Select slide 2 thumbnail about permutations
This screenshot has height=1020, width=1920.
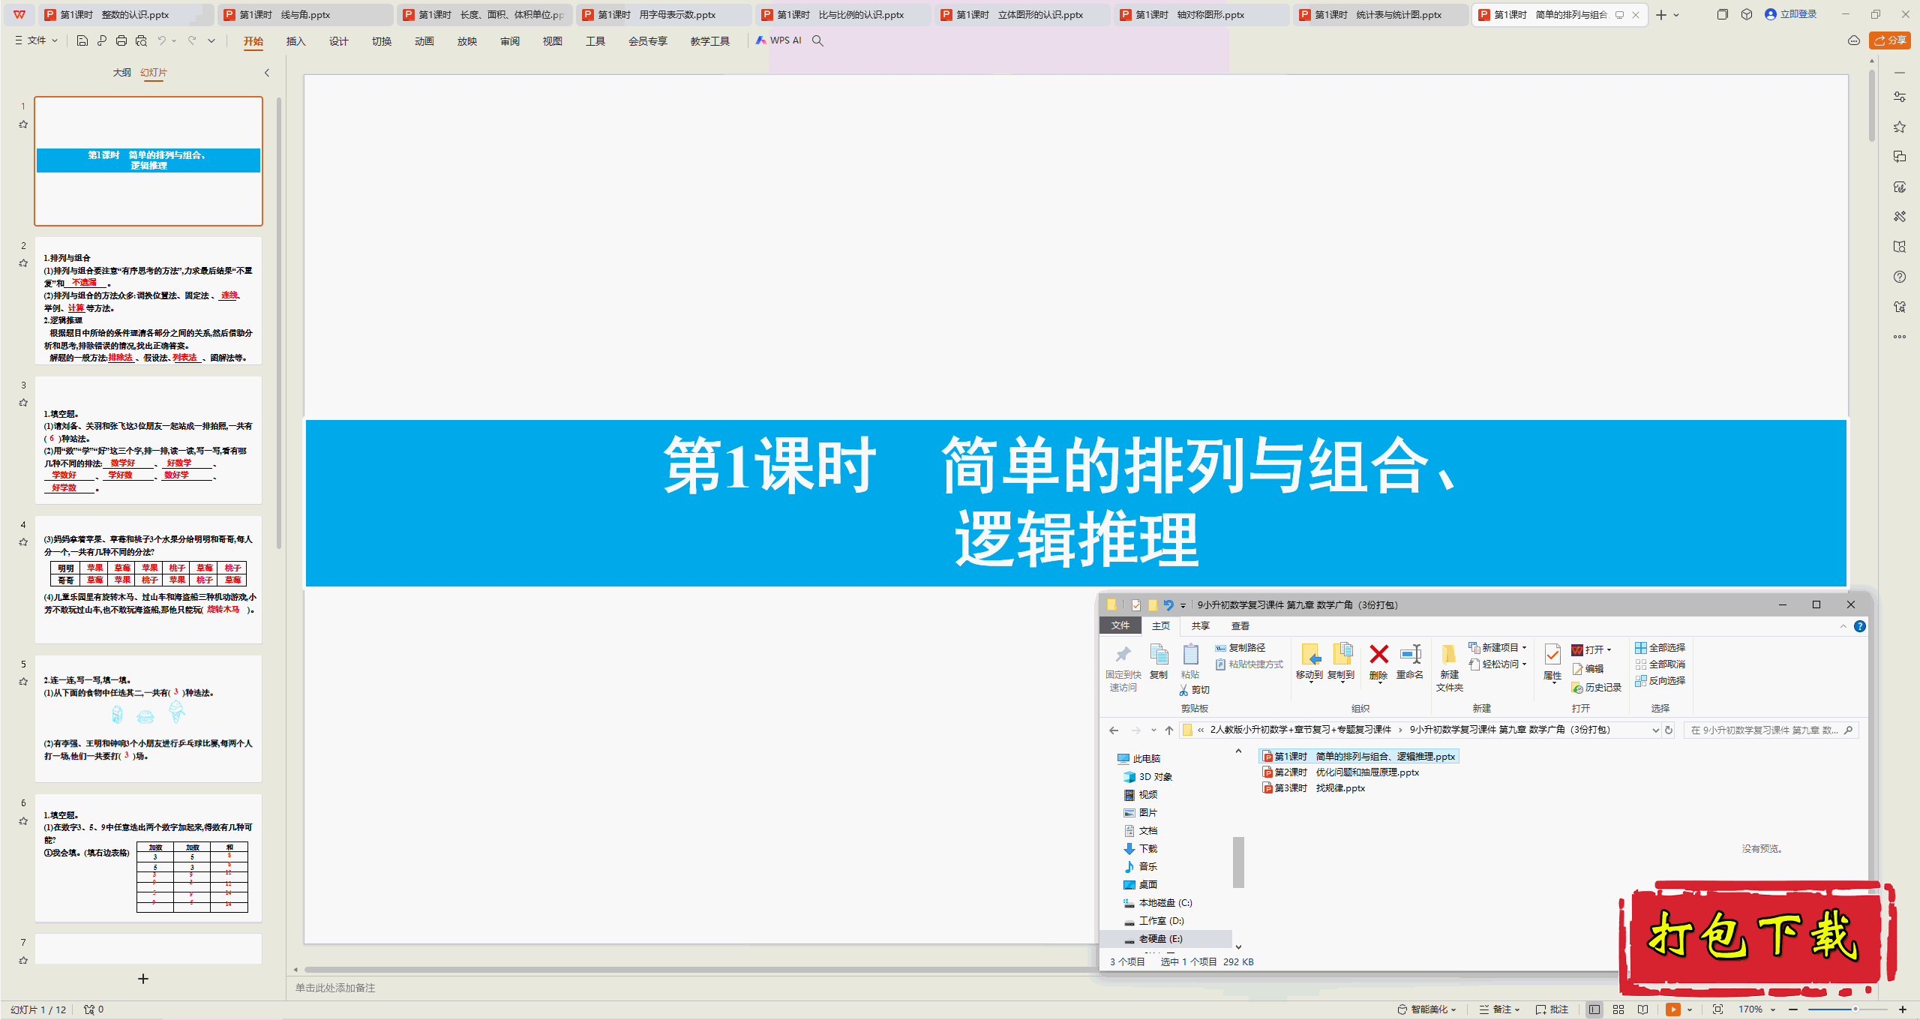pyautogui.click(x=148, y=301)
